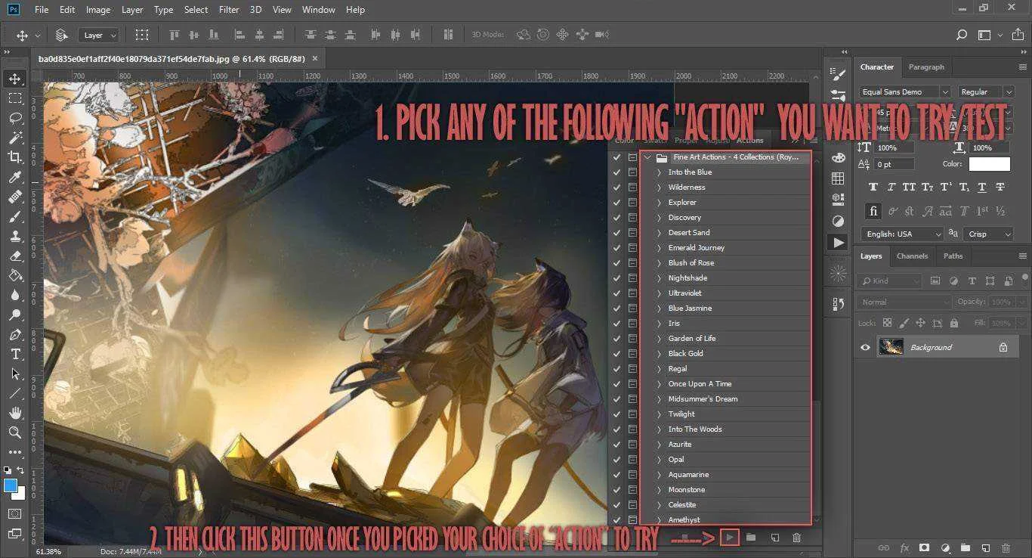Open the layer style fx menu

point(904,547)
